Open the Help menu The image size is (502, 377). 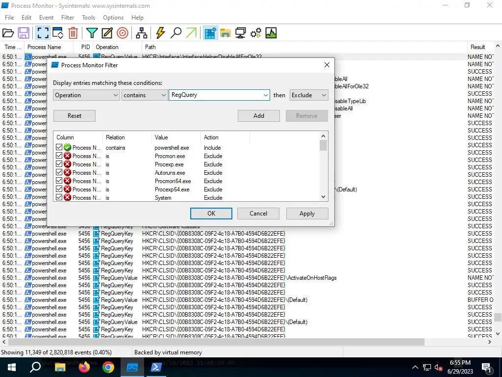coord(137,18)
